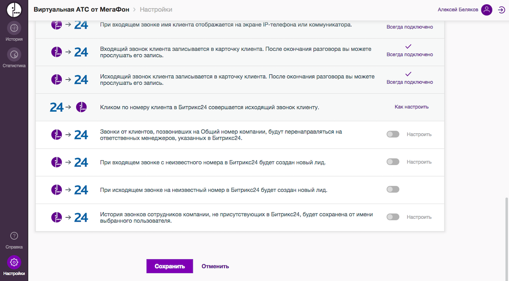Click MegaFon icon in incoming call recording row

tap(57, 52)
